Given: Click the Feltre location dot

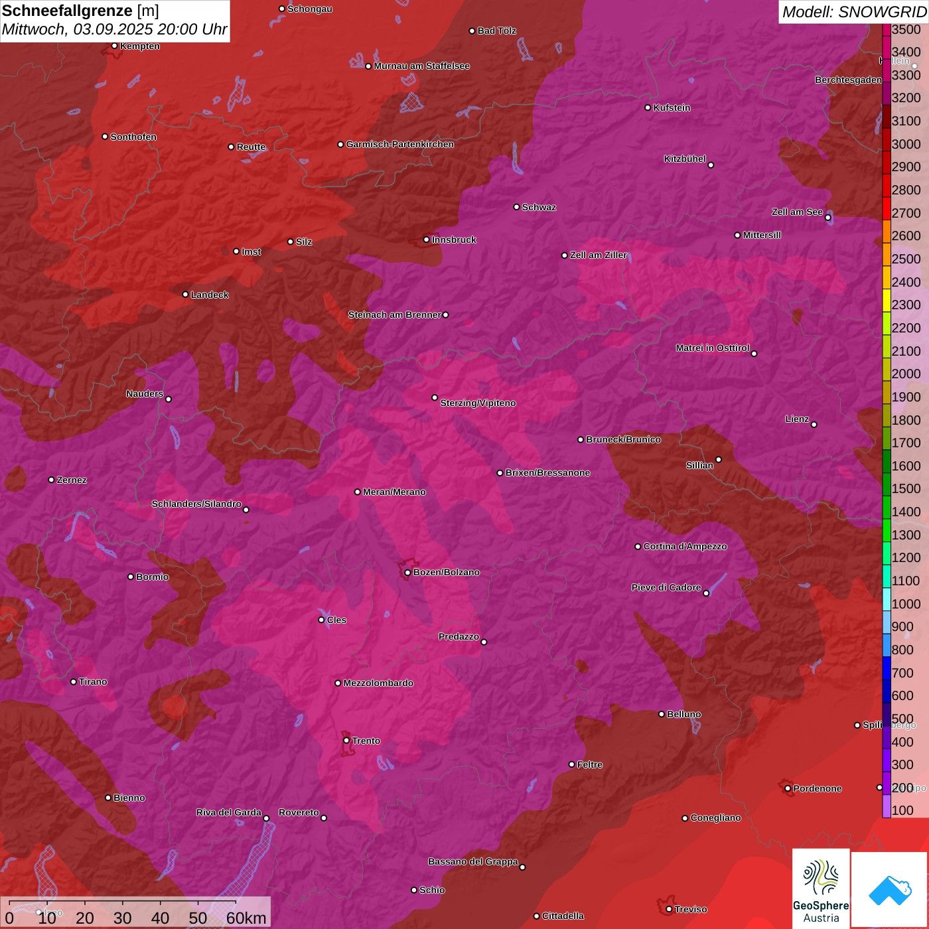Looking at the screenshot, I should click(572, 764).
